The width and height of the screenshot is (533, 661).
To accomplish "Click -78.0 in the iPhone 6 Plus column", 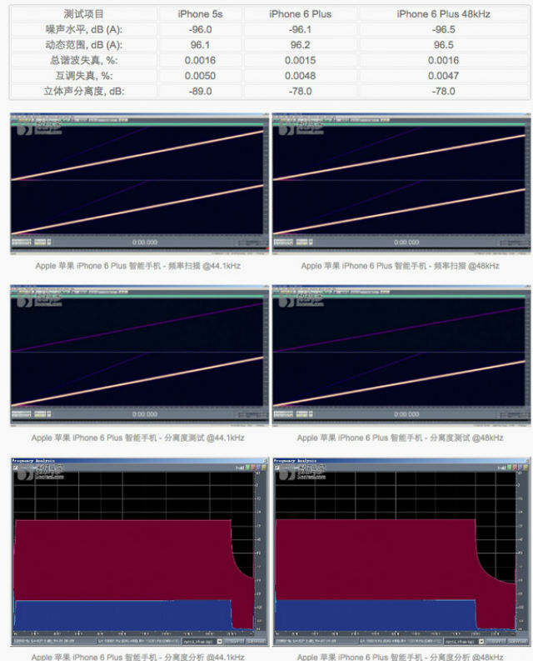I will 300,91.
